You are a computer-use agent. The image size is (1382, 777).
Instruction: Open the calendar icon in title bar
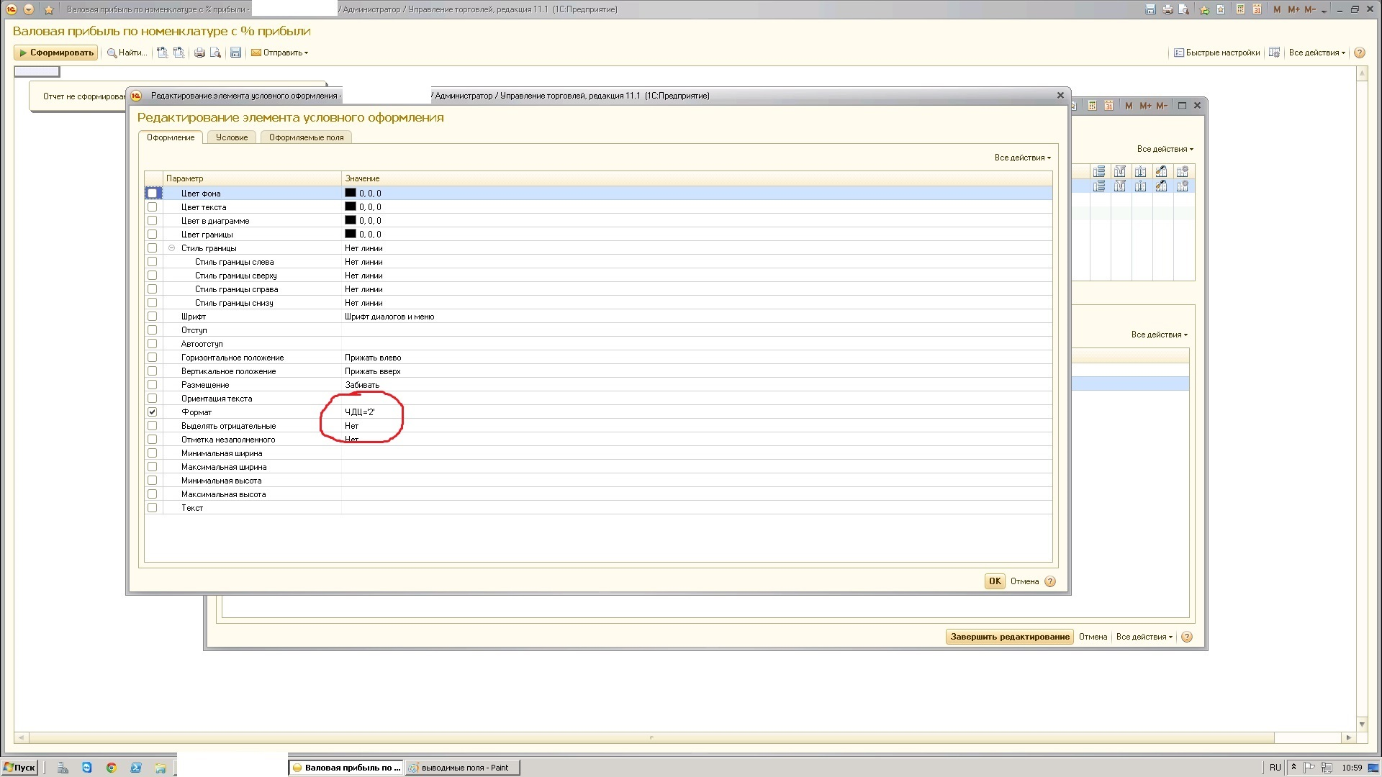point(1257,9)
